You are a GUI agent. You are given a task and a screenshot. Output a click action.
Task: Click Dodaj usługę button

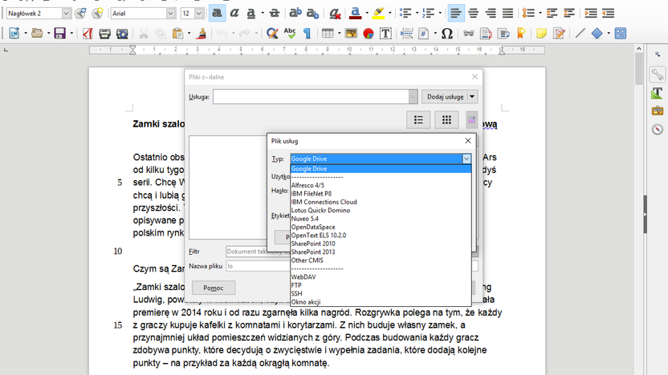click(445, 97)
